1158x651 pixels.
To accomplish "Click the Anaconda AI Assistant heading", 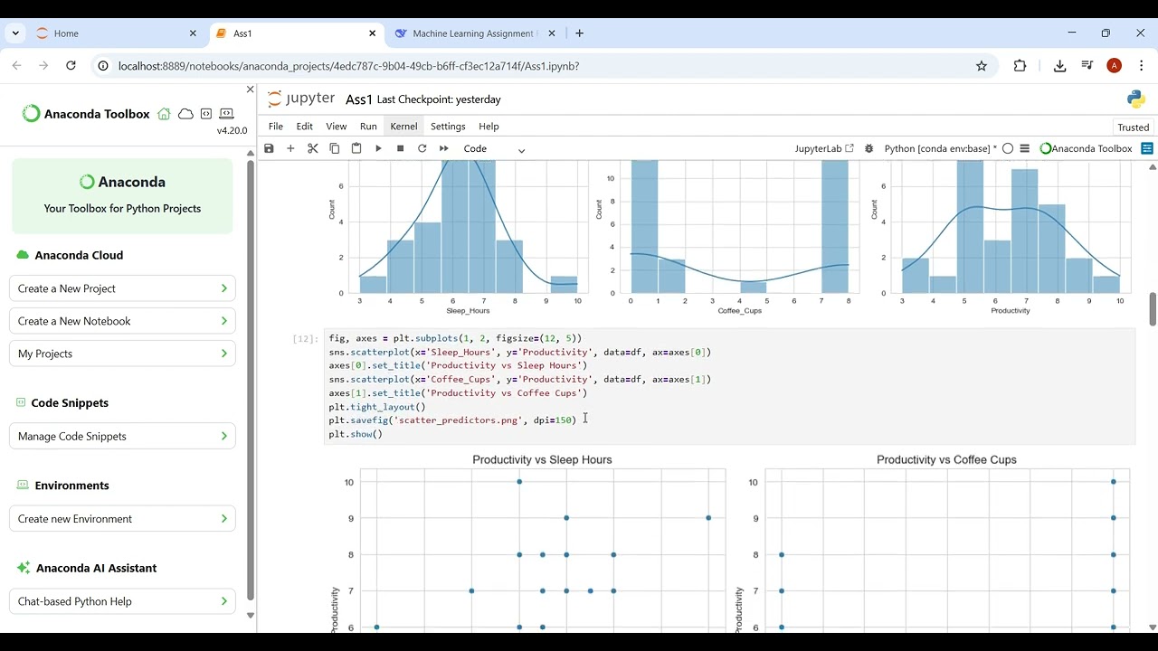I will 96,568.
